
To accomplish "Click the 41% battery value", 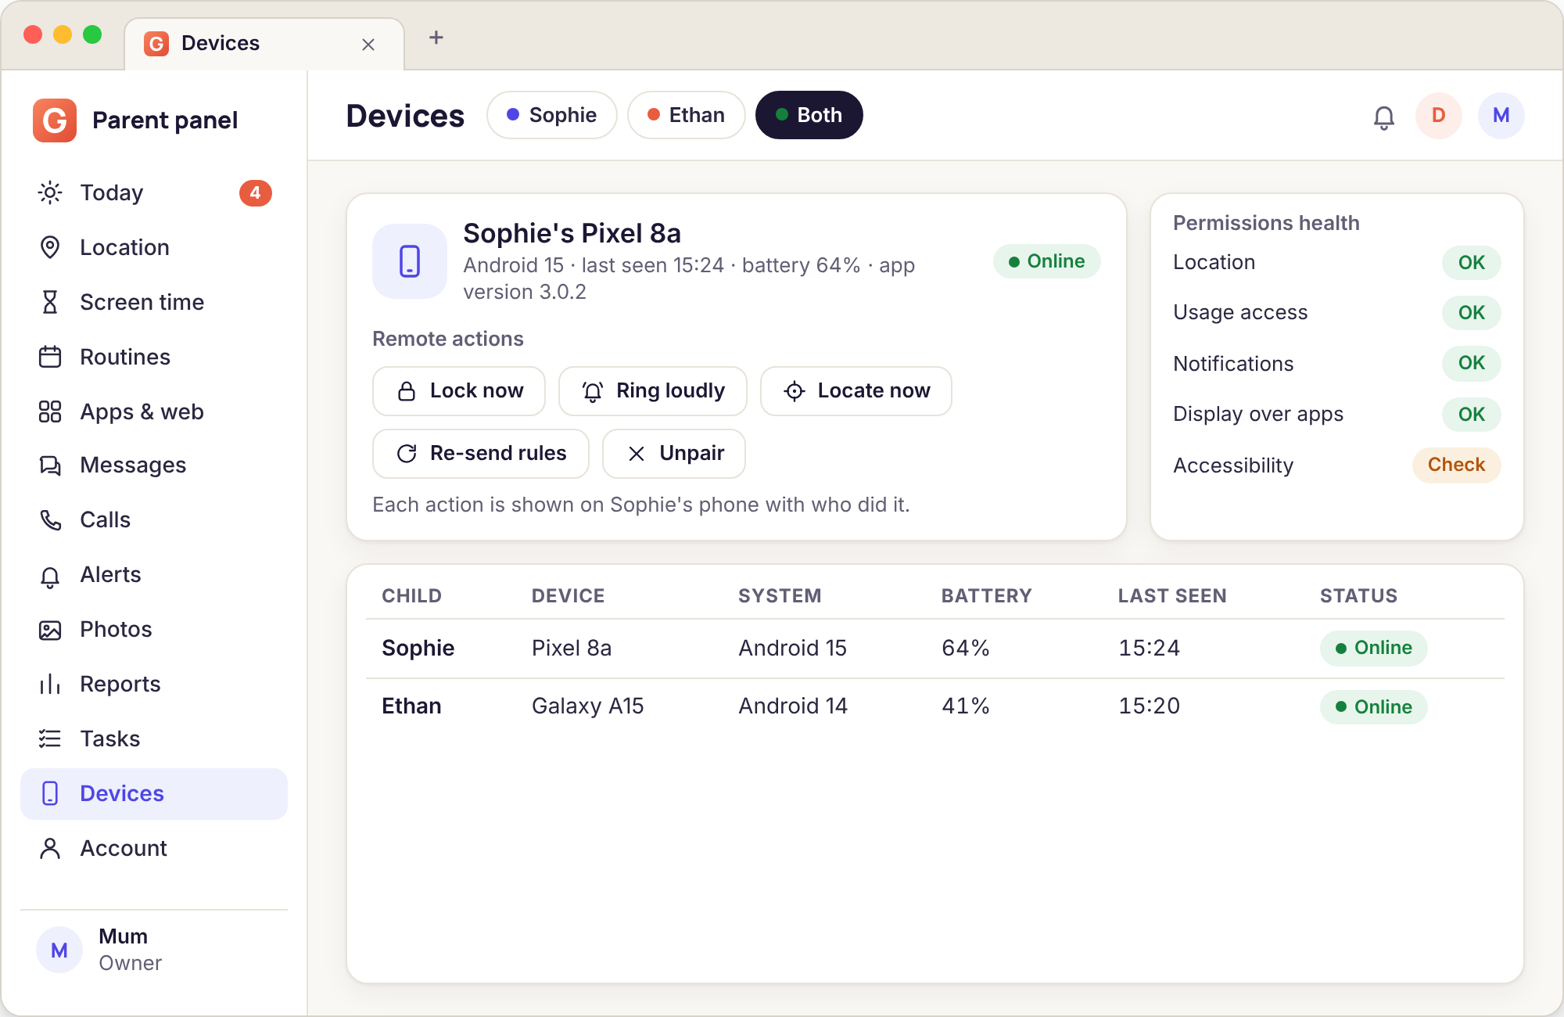I will pos(966,706).
